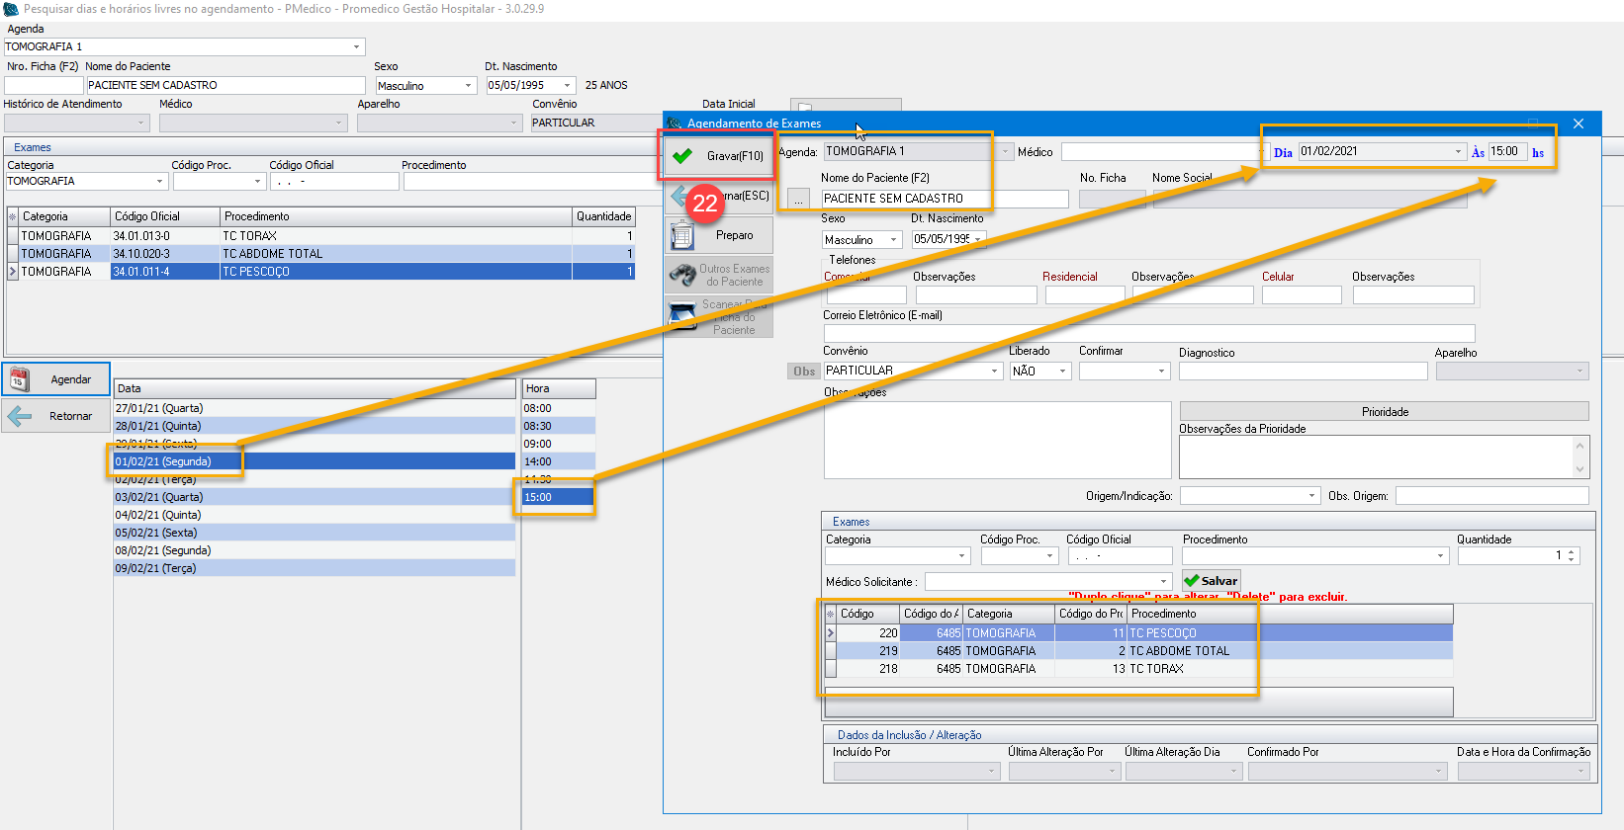Image resolution: width=1624 pixels, height=830 pixels.
Task: Select the TC TORAX row in exams table
Action: (x=320, y=236)
